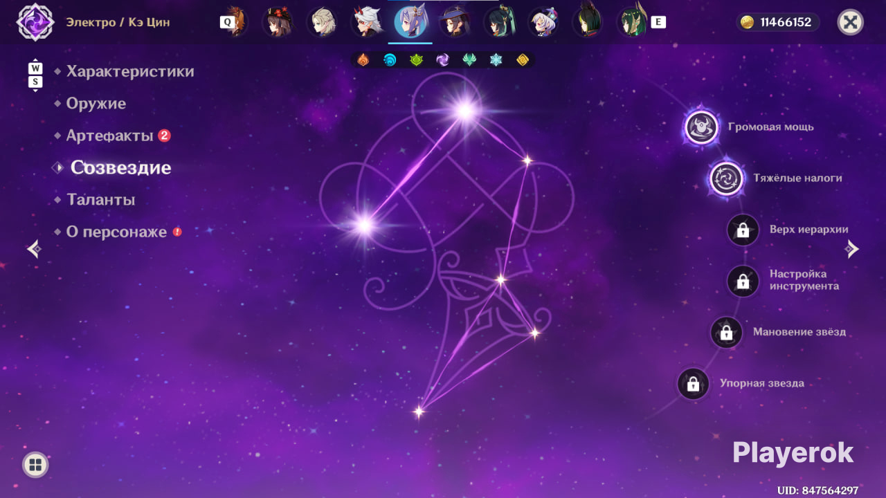Filter characters by Electro element
This screenshot has width=886, height=498.
click(x=443, y=60)
